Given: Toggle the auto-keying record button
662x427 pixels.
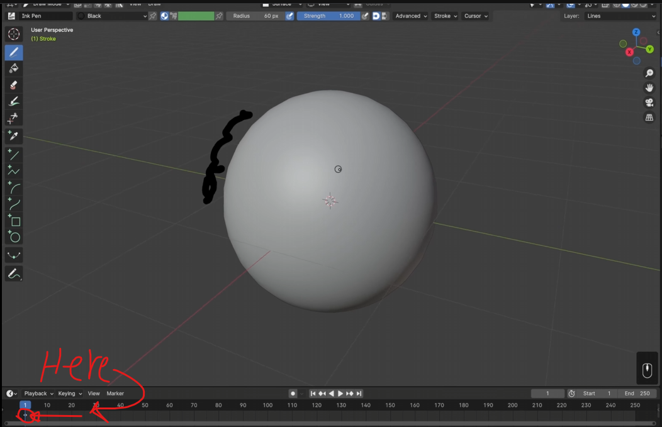Looking at the screenshot, I should point(292,393).
